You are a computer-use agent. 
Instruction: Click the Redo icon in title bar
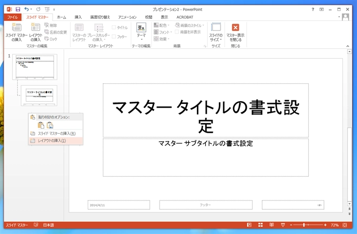tap(38, 9)
